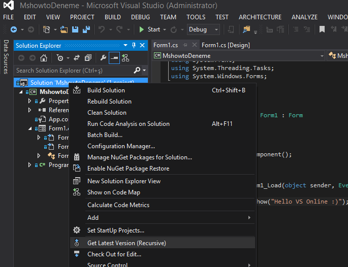Choose Enable NuGet Package Restore
The image size is (348, 267).
[x=163, y=169]
